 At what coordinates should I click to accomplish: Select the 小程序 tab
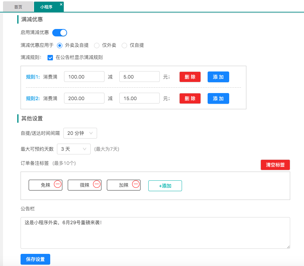(47, 7)
